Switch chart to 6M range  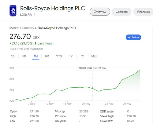(47, 56)
